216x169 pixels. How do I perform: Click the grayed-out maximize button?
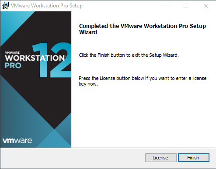coord(186,6)
